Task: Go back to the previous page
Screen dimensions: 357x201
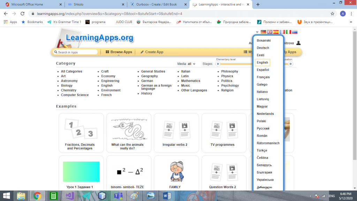Action: point(6,14)
